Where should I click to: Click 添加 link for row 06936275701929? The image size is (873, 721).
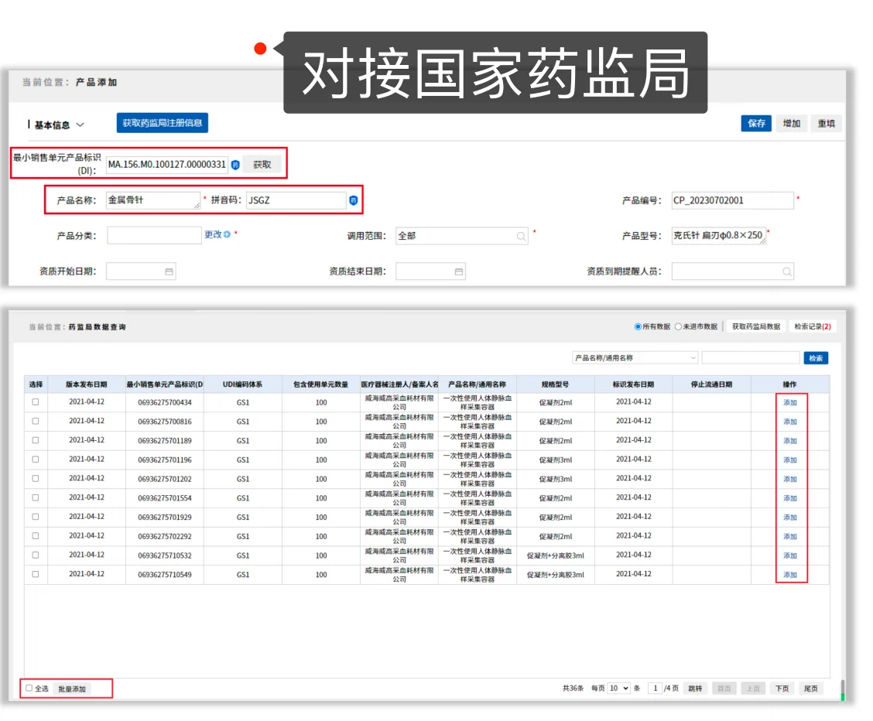point(790,518)
